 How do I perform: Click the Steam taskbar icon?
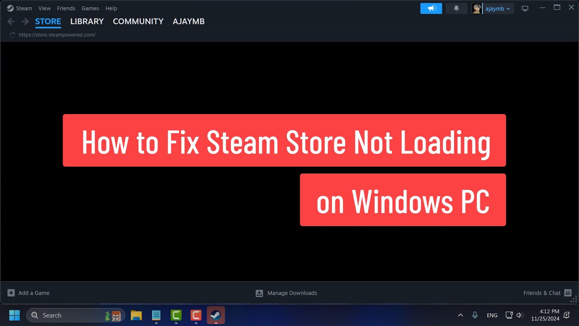pyautogui.click(x=216, y=315)
